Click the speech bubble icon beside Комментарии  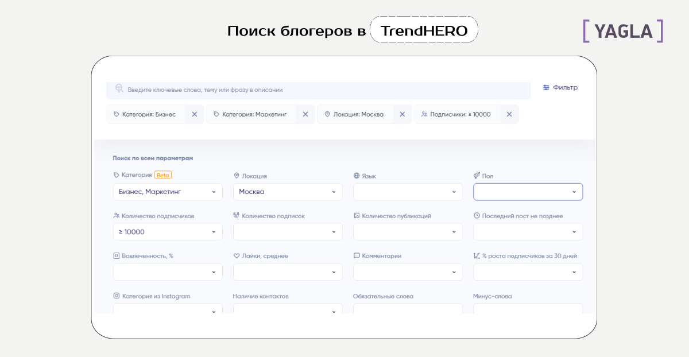[357, 256]
